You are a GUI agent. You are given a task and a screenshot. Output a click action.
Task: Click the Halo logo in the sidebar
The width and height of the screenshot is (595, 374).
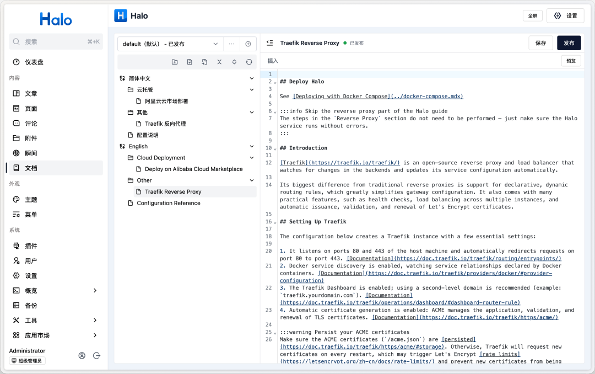pyautogui.click(x=56, y=19)
